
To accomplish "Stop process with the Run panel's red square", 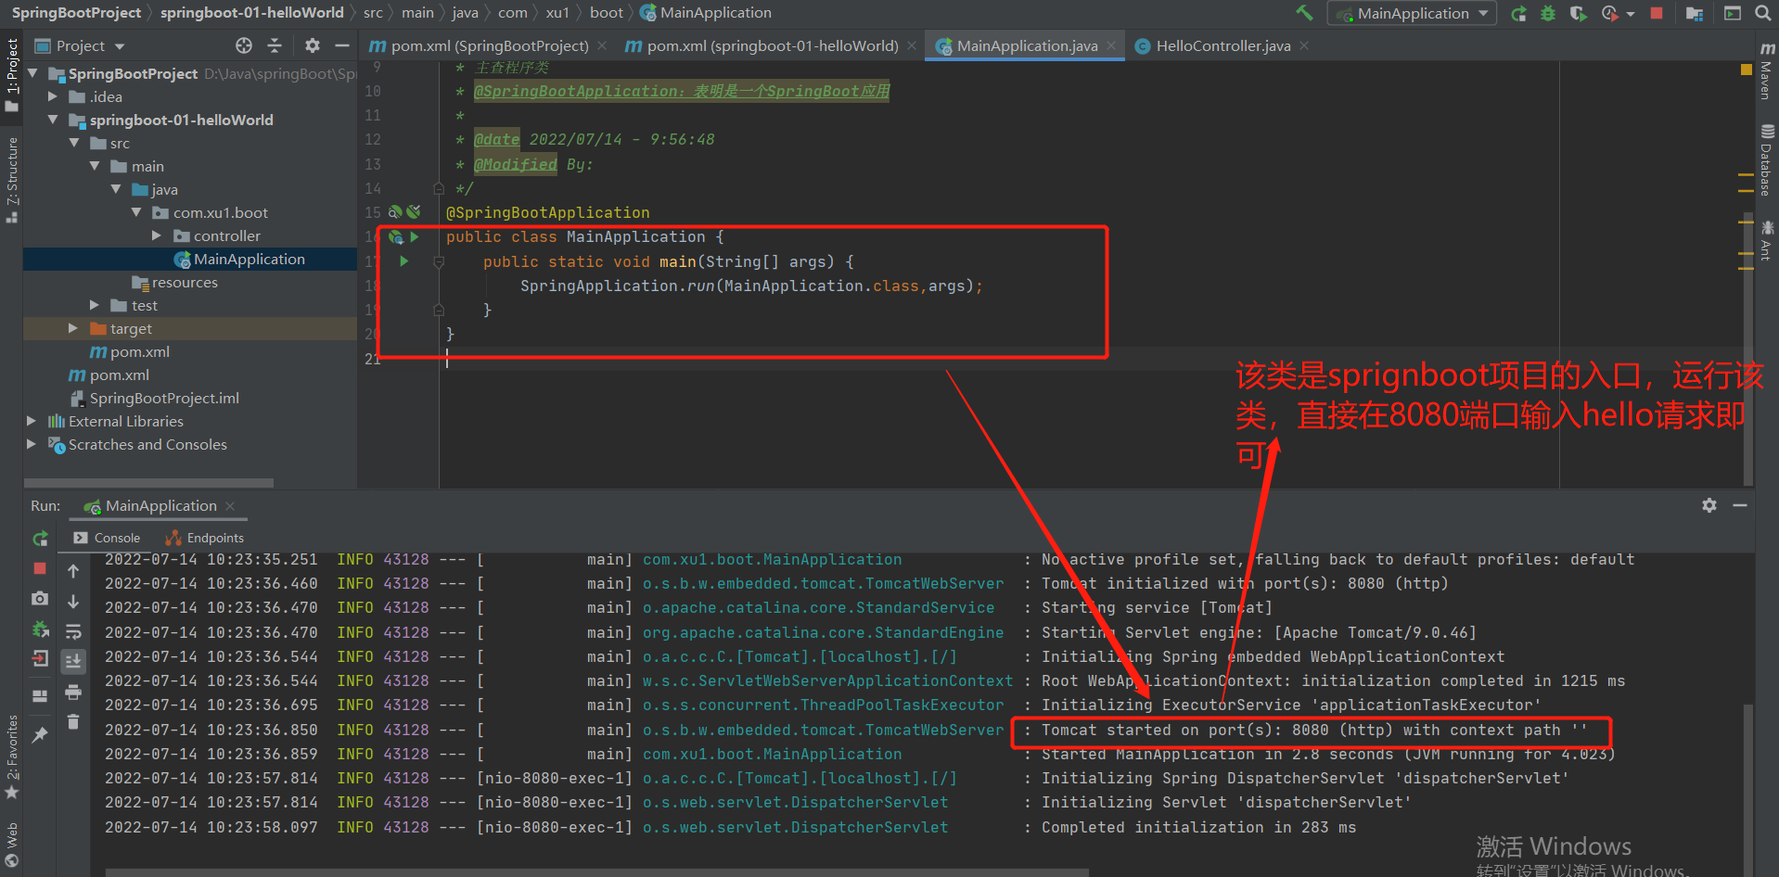I will (x=40, y=568).
